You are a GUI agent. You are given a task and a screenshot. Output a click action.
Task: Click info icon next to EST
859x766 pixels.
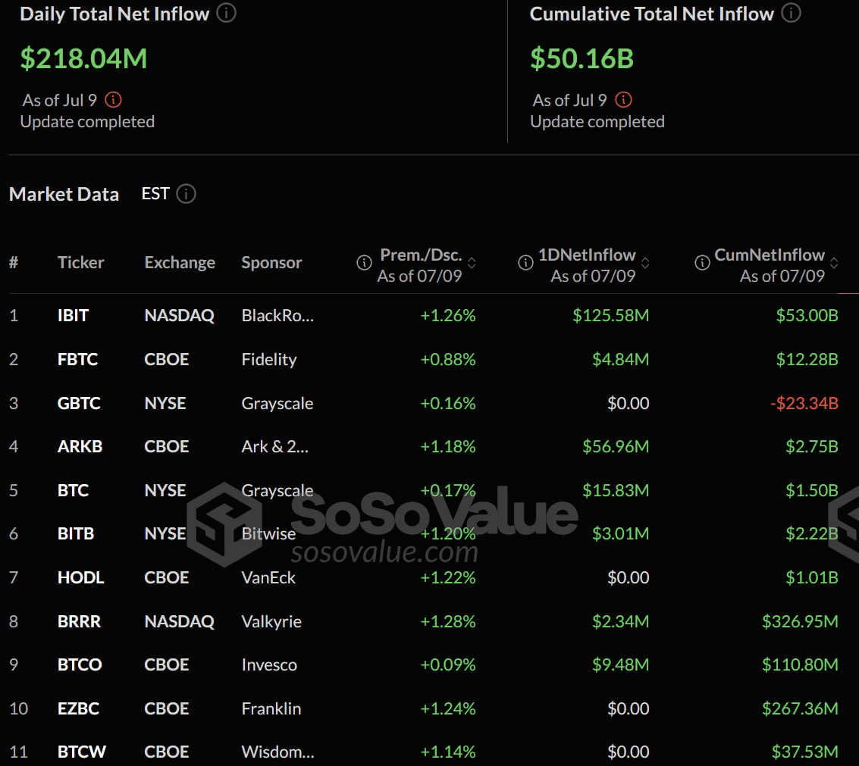pos(187,194)
